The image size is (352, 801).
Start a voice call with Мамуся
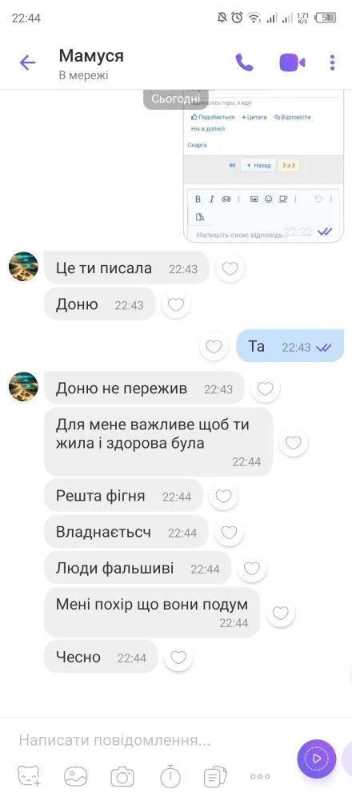click(244, 62)
